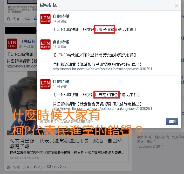
Task: Click 讚 under the bottom post
Action: [8, 167]
